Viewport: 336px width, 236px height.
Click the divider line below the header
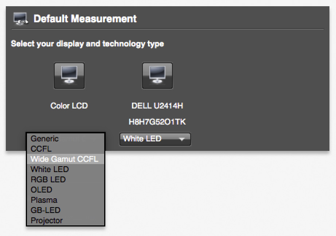(x=168, y=29)
